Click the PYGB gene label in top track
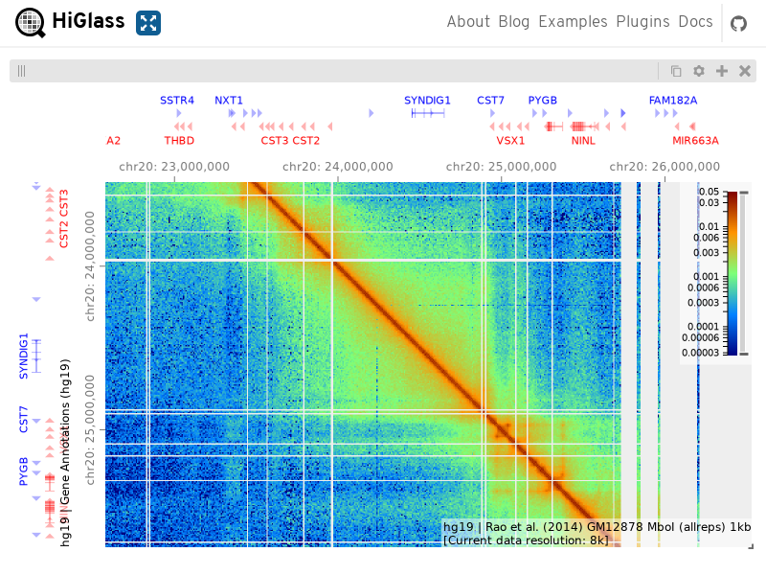766x575 pixels. (x=542, y=101)
